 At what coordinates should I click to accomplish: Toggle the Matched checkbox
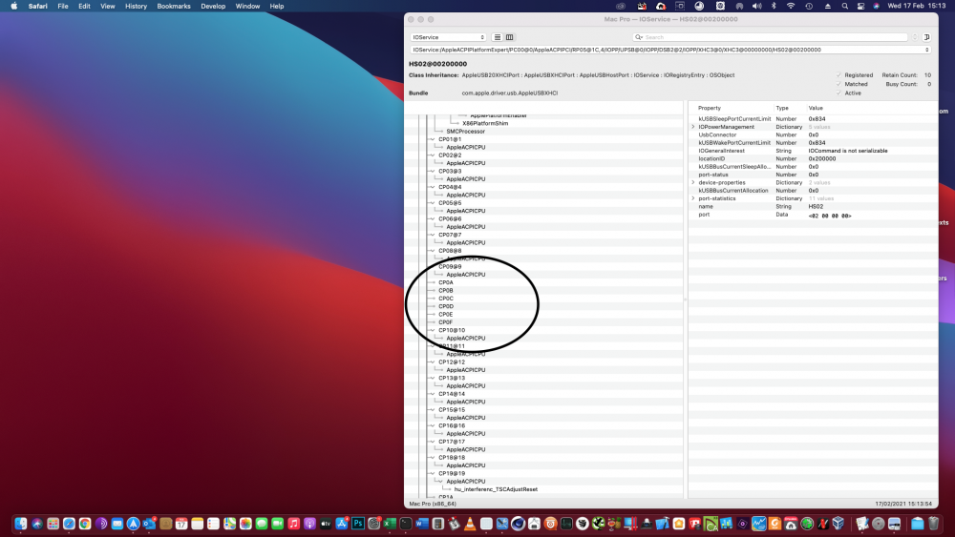[x=838, y=84]
